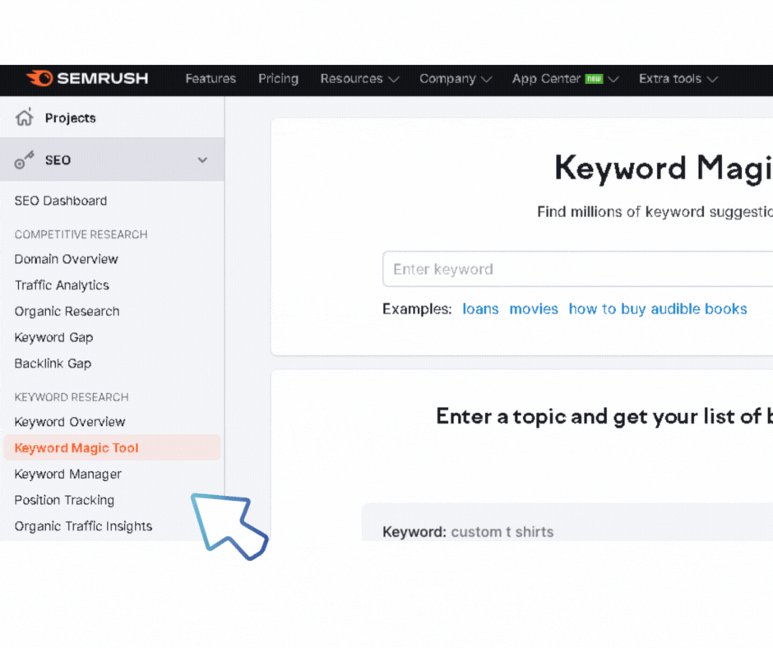
Task: Open the Features menu item
Action: [211, 79]
